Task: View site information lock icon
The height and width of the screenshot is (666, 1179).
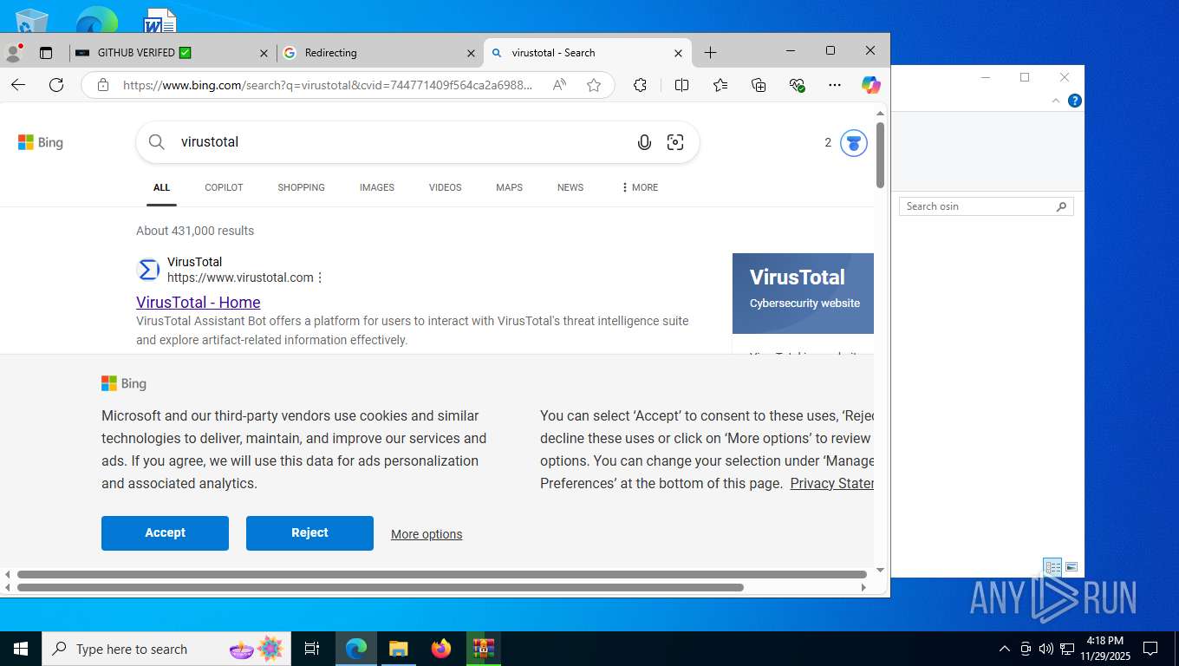Action: [x=103, y=85]
